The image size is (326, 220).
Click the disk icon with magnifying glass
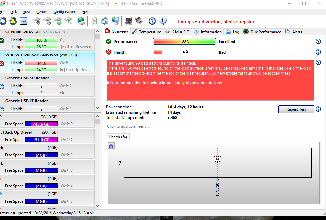68,21
